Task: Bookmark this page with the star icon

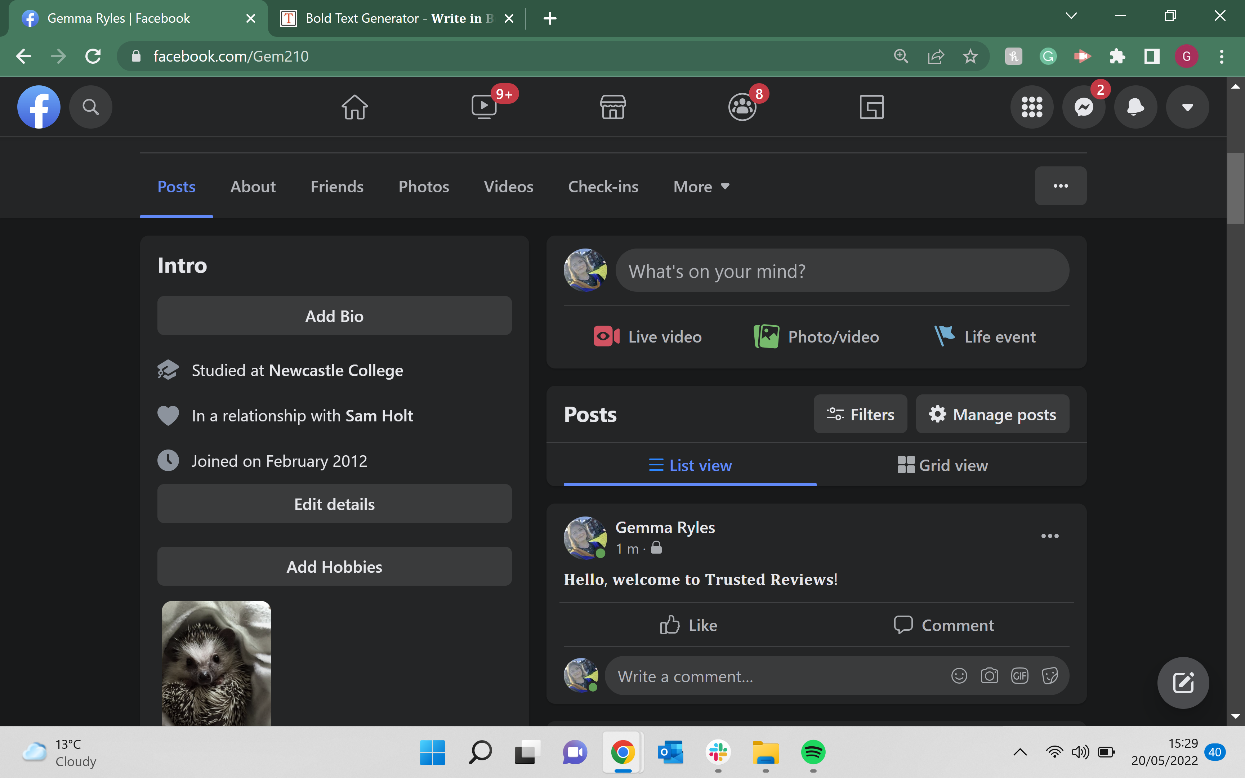Action: [970, 56]
